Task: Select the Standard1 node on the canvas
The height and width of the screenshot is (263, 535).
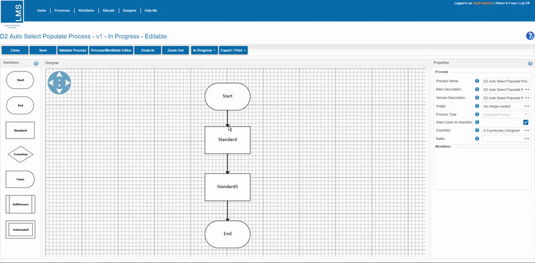Action: pyautogui.click(x=227, y=187)
